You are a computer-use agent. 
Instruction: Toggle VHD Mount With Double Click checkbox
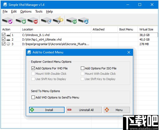33,74
